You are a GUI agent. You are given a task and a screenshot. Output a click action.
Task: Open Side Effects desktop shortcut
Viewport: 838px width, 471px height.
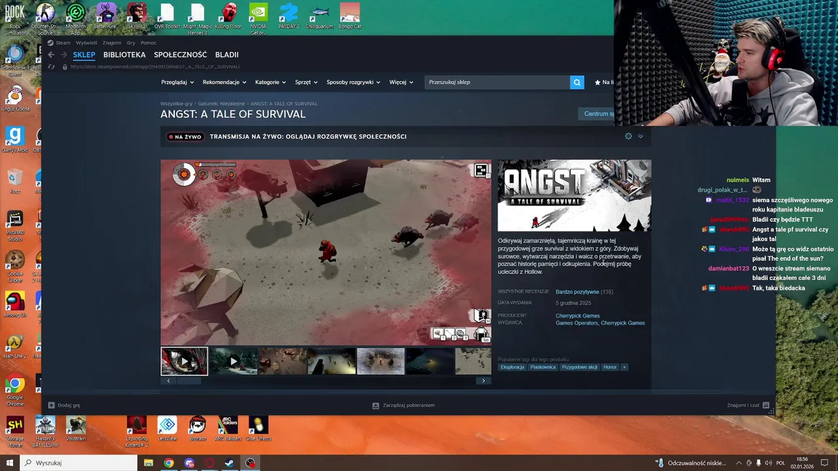(x=259, y=429)
